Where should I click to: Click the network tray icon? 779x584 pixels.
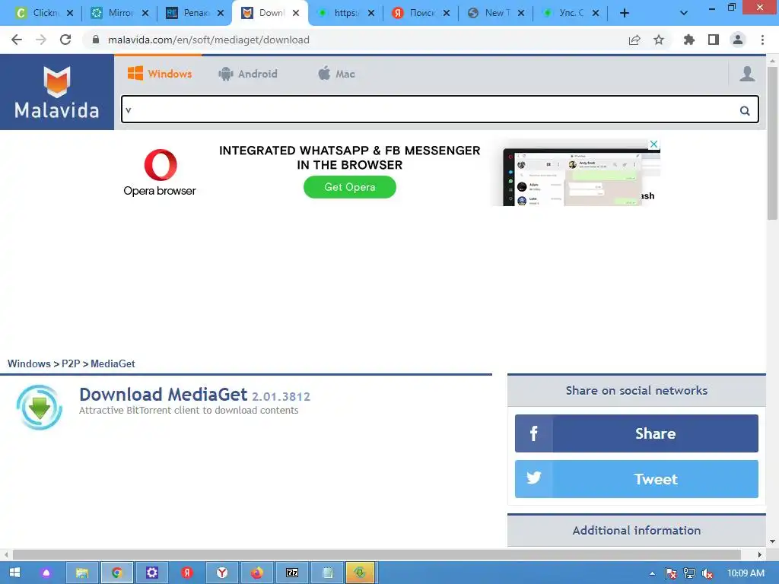click(x=689, y=573)
